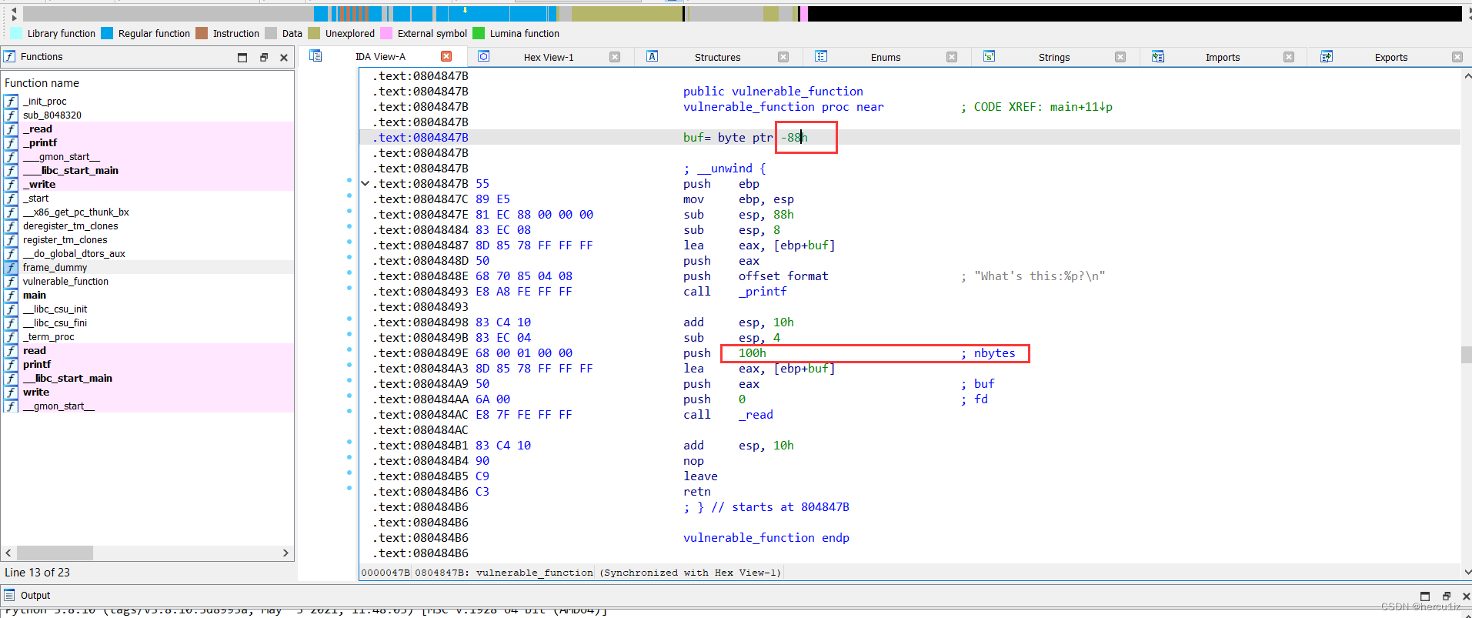Select _init_proc in the functions list

coord(45,102)
